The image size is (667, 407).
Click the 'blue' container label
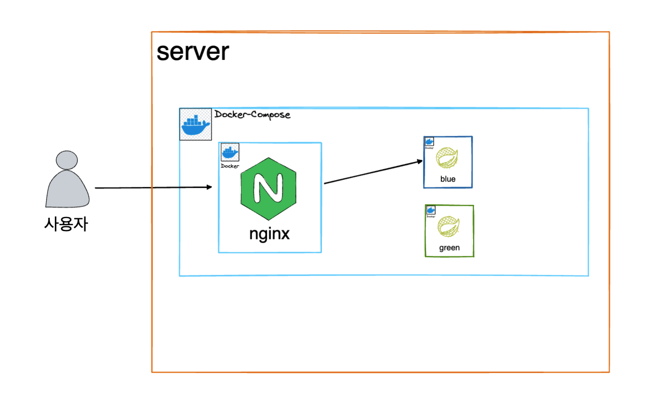(448, 179)
